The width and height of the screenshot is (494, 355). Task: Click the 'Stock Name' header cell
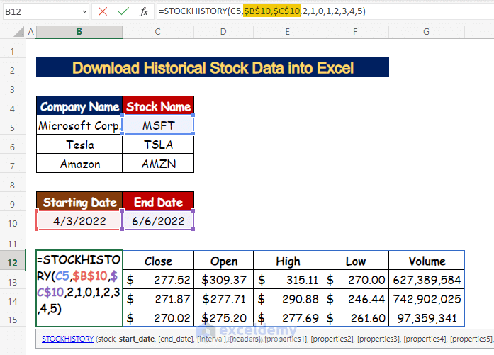coord(158,106)
